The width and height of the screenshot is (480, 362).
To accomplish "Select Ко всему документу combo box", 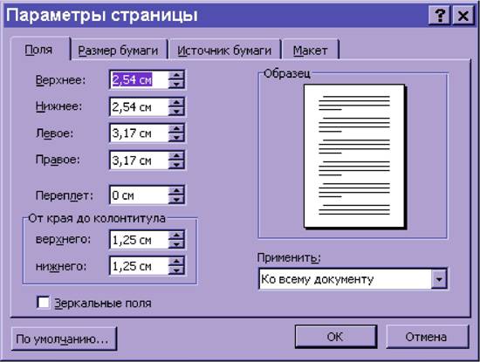I will 353,279.
